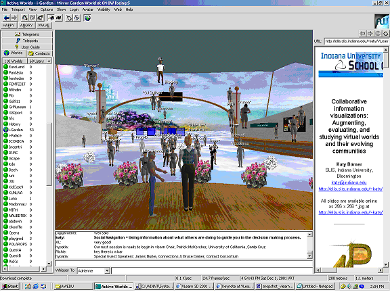Click the gray forward arrow toolbar icon
Viewport: 390px width, 292px height.
pyautogui.click(x=14, y=18)
